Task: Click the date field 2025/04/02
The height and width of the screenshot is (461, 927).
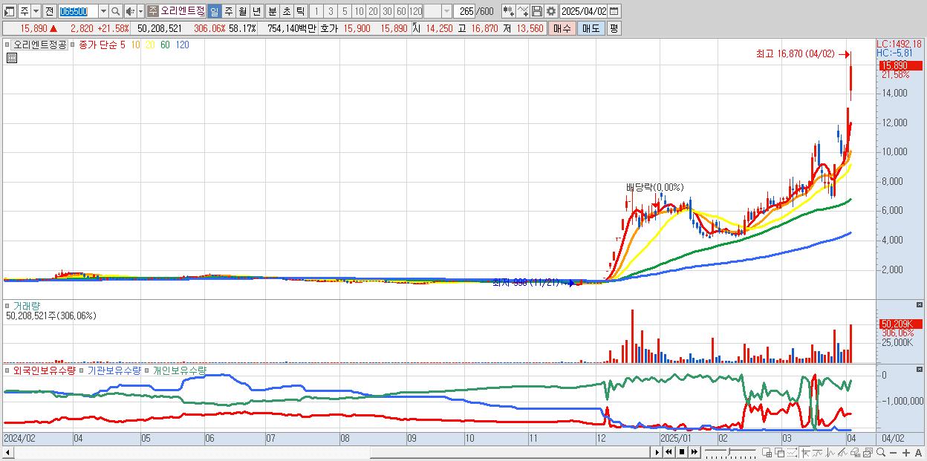Action: [x=584, y=11]
